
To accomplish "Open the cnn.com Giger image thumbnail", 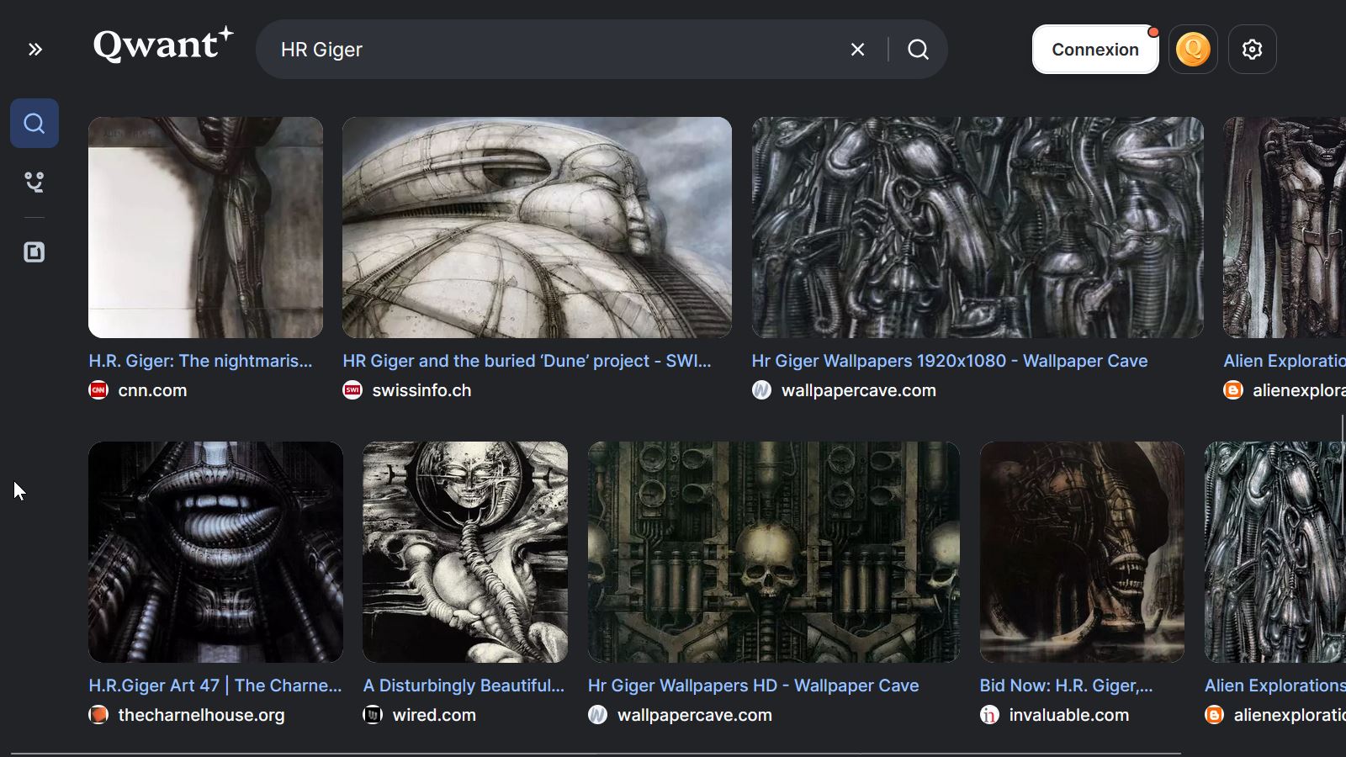I will (205, 227).
